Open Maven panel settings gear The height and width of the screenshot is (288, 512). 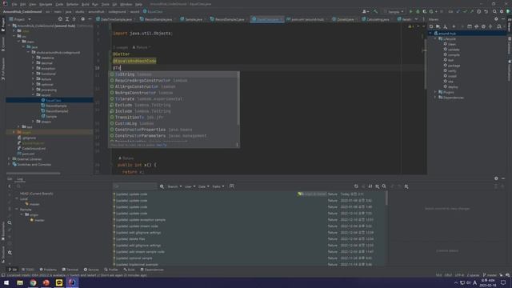pos(496,19)
